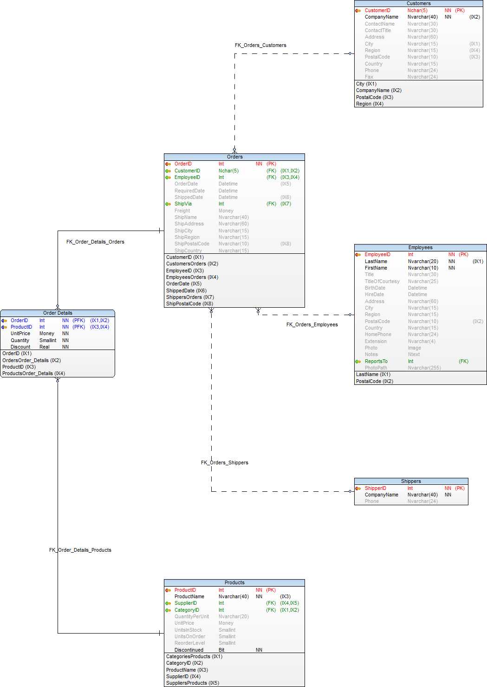Click the FK_Orders_Shippers relationship label

point(225,462)
